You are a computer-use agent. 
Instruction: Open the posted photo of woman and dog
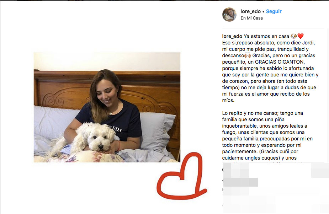pos(107,107)
